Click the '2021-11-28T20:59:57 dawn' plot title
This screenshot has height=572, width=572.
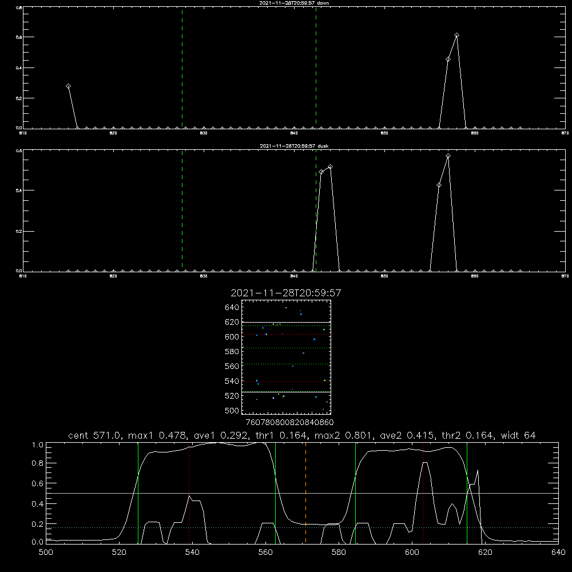tap(294, 3)
